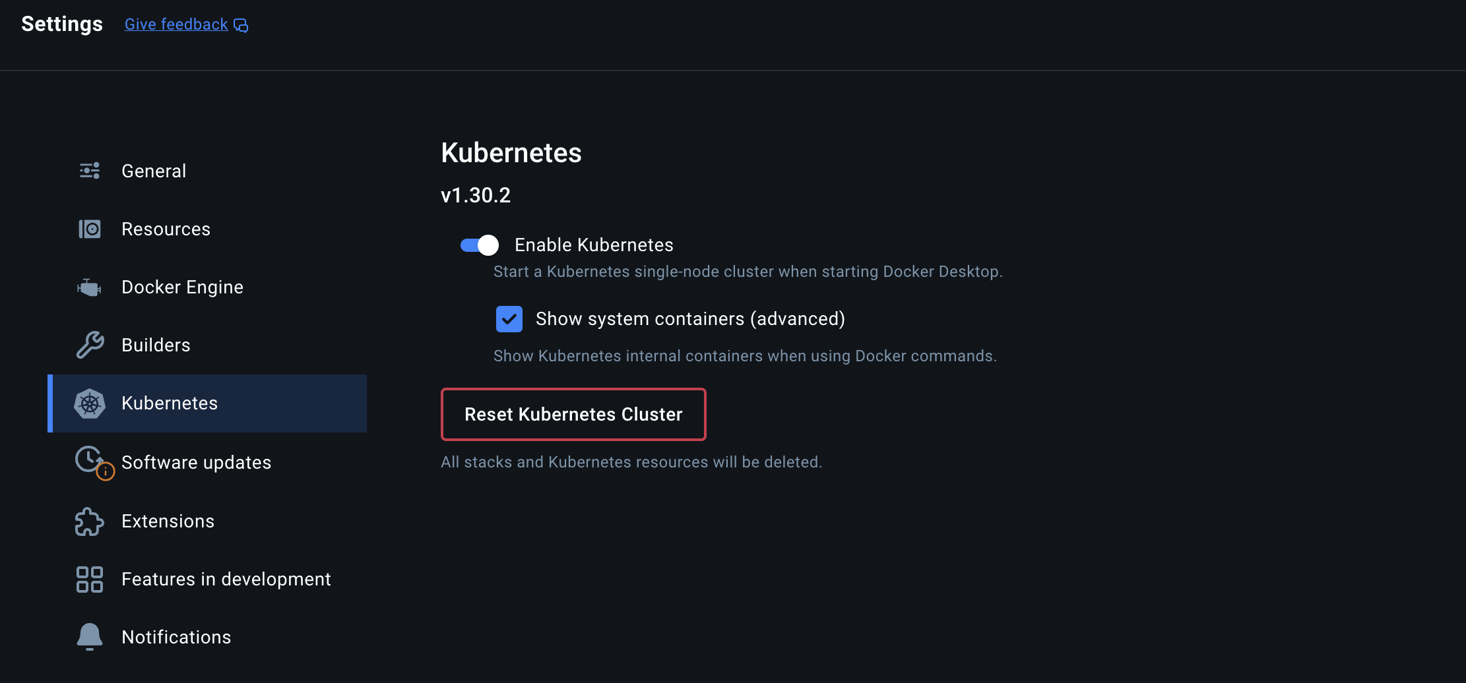Click the Features in development grid icon
This screenshot has height=683, width=1466.
(90, 579)
